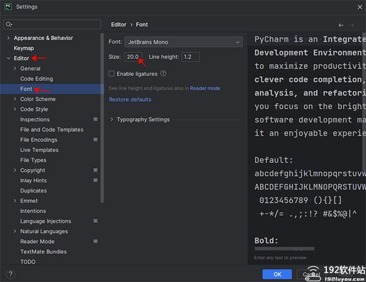This screenshot has width=366, height=282.
Task: Open File and Code Templates page
Action: point(52,130)
